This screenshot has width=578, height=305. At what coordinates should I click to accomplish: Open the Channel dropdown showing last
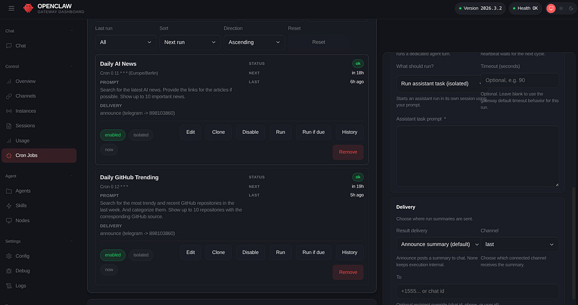(x=520, y=244)
